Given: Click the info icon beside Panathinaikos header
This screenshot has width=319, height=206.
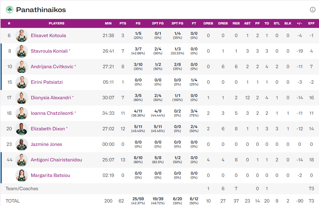Looking at the screenshot, I should 312,9.
